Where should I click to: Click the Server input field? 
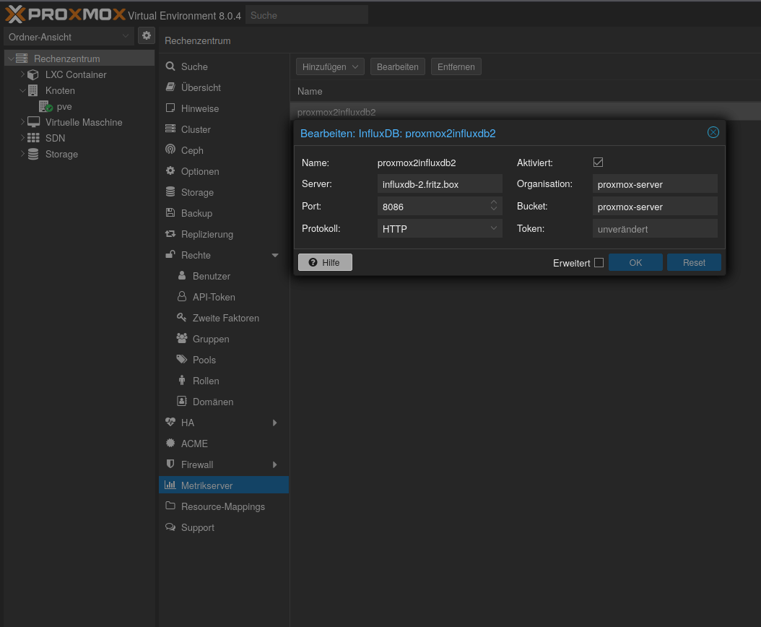coord(440,184)
